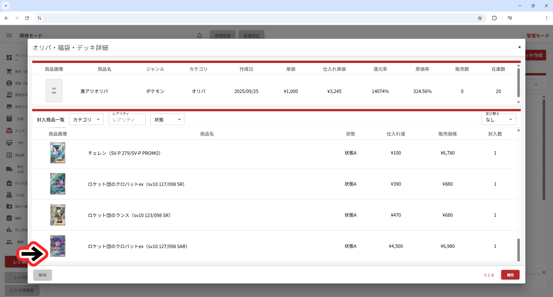The image size is (553, 297).
Task: Click the 解体 button
Action: (43, 275)
